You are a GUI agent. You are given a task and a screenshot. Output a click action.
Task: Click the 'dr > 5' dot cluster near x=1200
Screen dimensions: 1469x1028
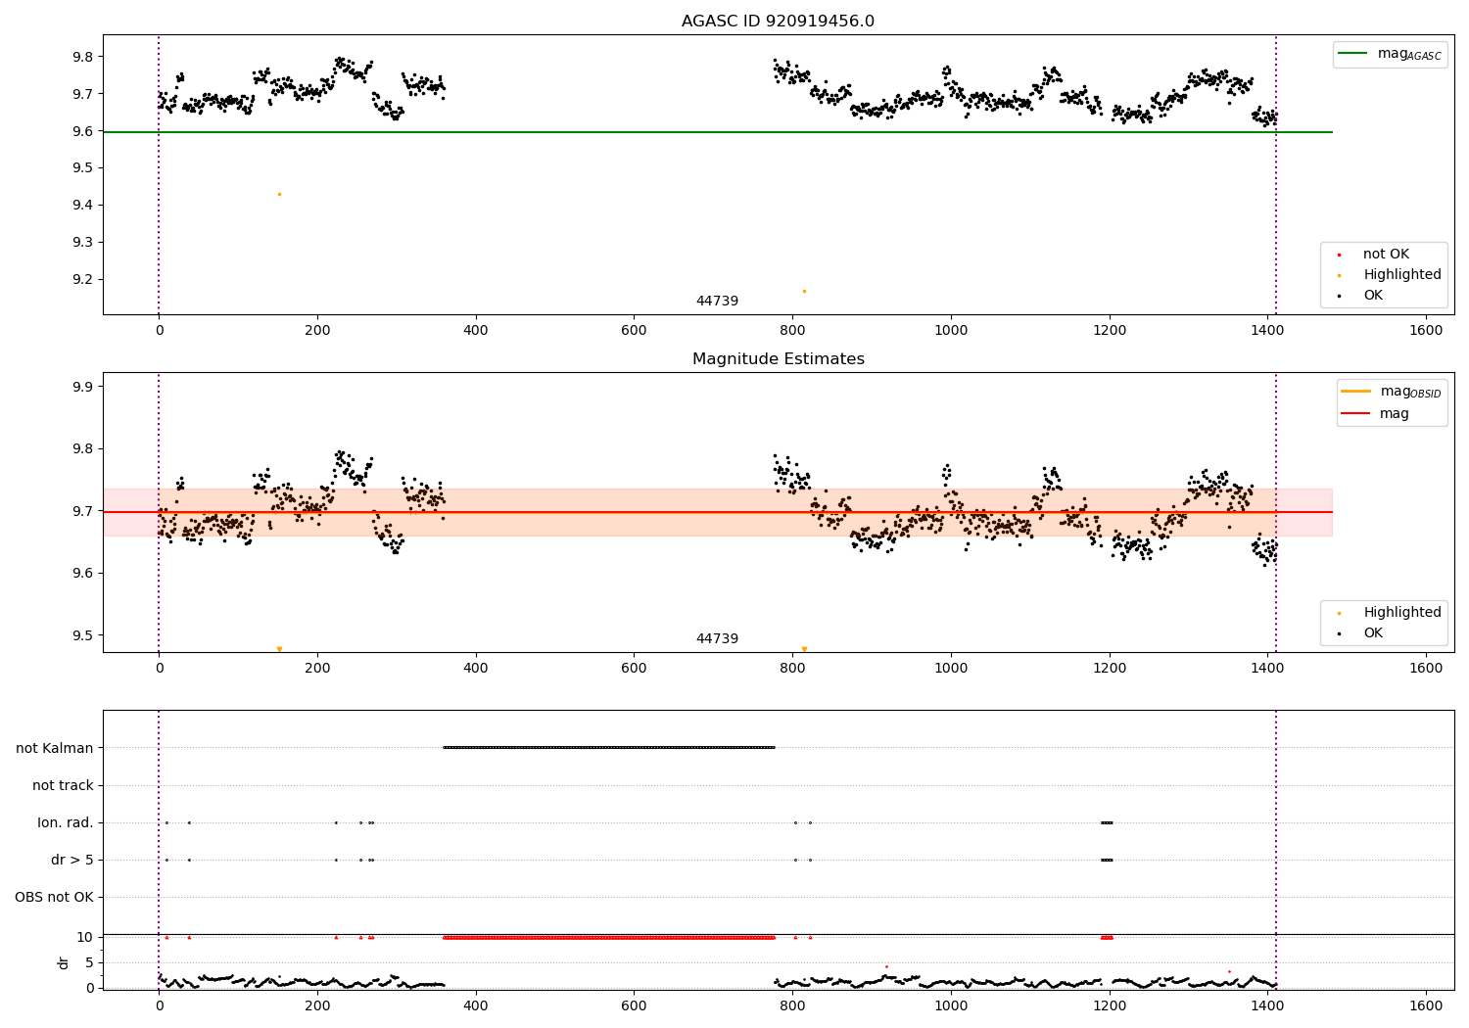pyautogui.click(x=1107, y=860)
